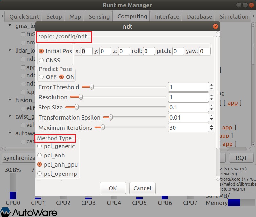Tick the fix2 checkbox in tree
Viewport: 256px width, 217px height.
23,35
